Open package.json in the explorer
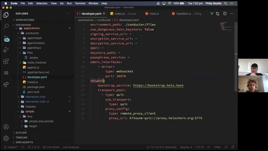The height and width of the screenshot is (151, 268). tap(36, 87)
